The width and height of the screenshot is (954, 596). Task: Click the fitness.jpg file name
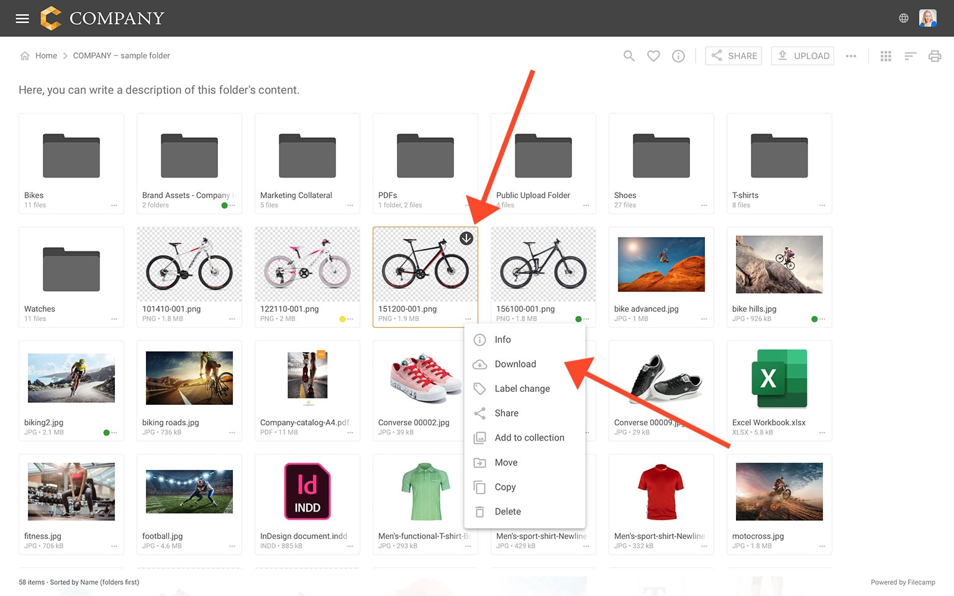(43, 536)
